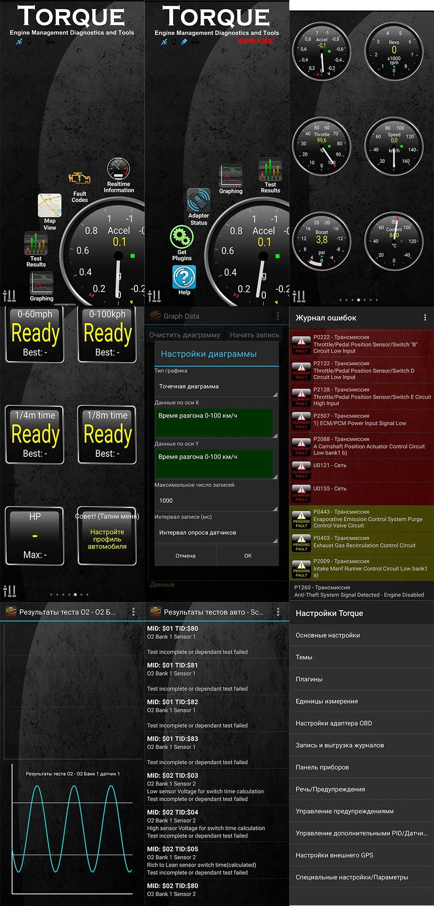
Task: Tap the equalizer icon below the HP widget
Action: (x=9, y=591)
